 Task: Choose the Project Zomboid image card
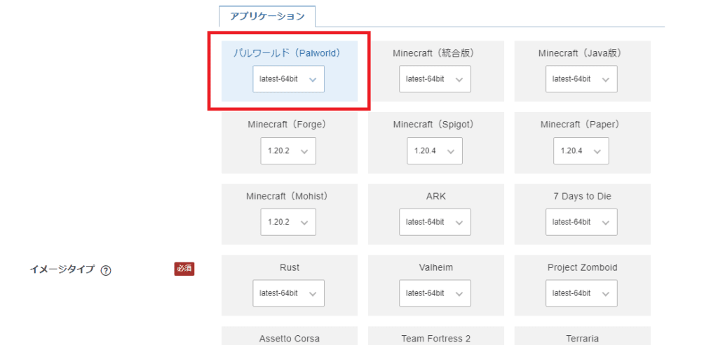pos(583,286)
